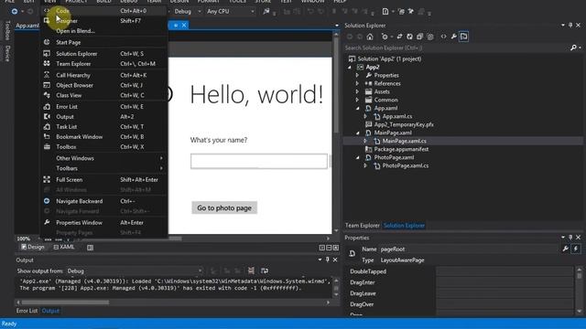Pin the Solution Explorer panel
This screenshot has height=329, width=586.
[x=570, y=25]
